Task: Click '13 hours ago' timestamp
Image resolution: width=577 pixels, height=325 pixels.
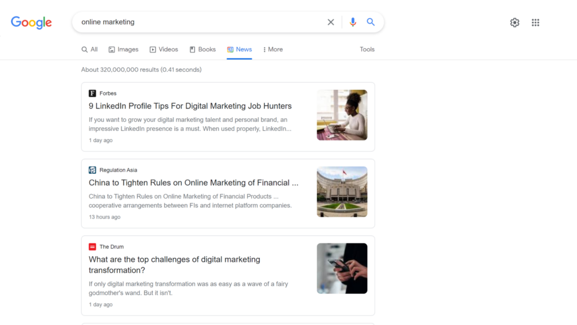Action: click(x=104, y=217)
